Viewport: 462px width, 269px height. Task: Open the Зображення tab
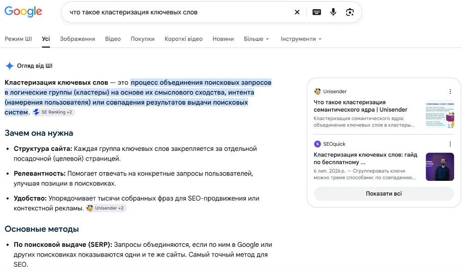78,39
